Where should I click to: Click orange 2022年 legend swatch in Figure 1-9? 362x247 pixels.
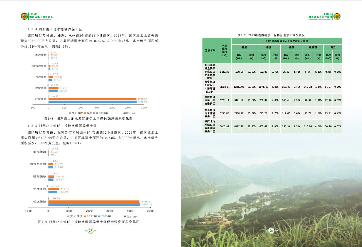point(85,216)
